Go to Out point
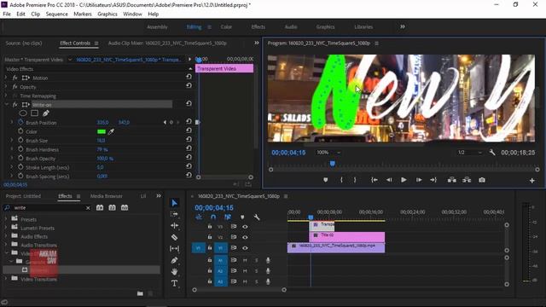546x307 pixels. [433, 180]
